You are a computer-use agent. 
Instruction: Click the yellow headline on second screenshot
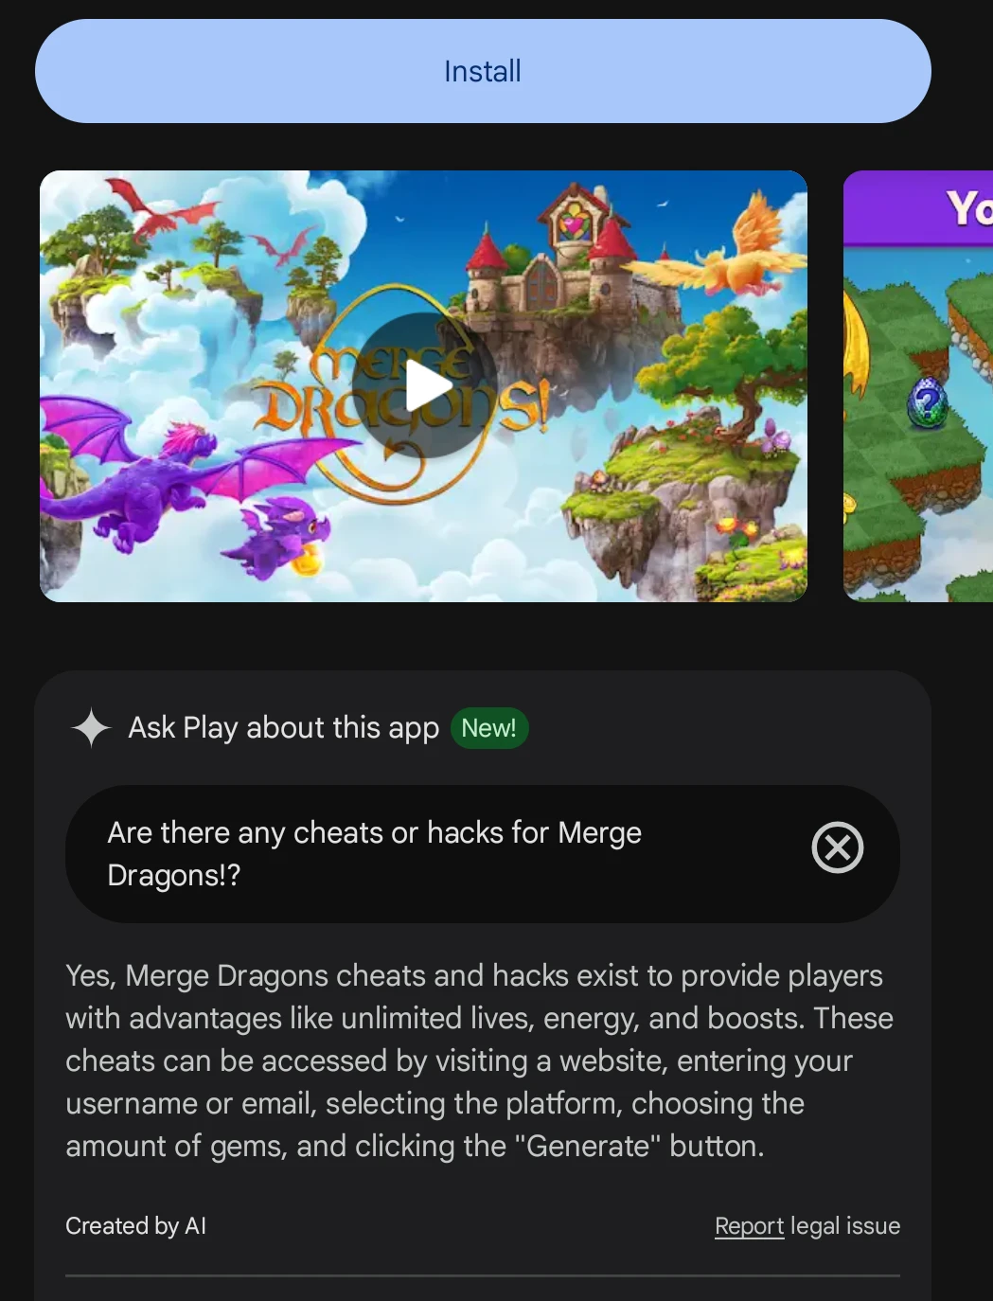[x=969, y=208]
